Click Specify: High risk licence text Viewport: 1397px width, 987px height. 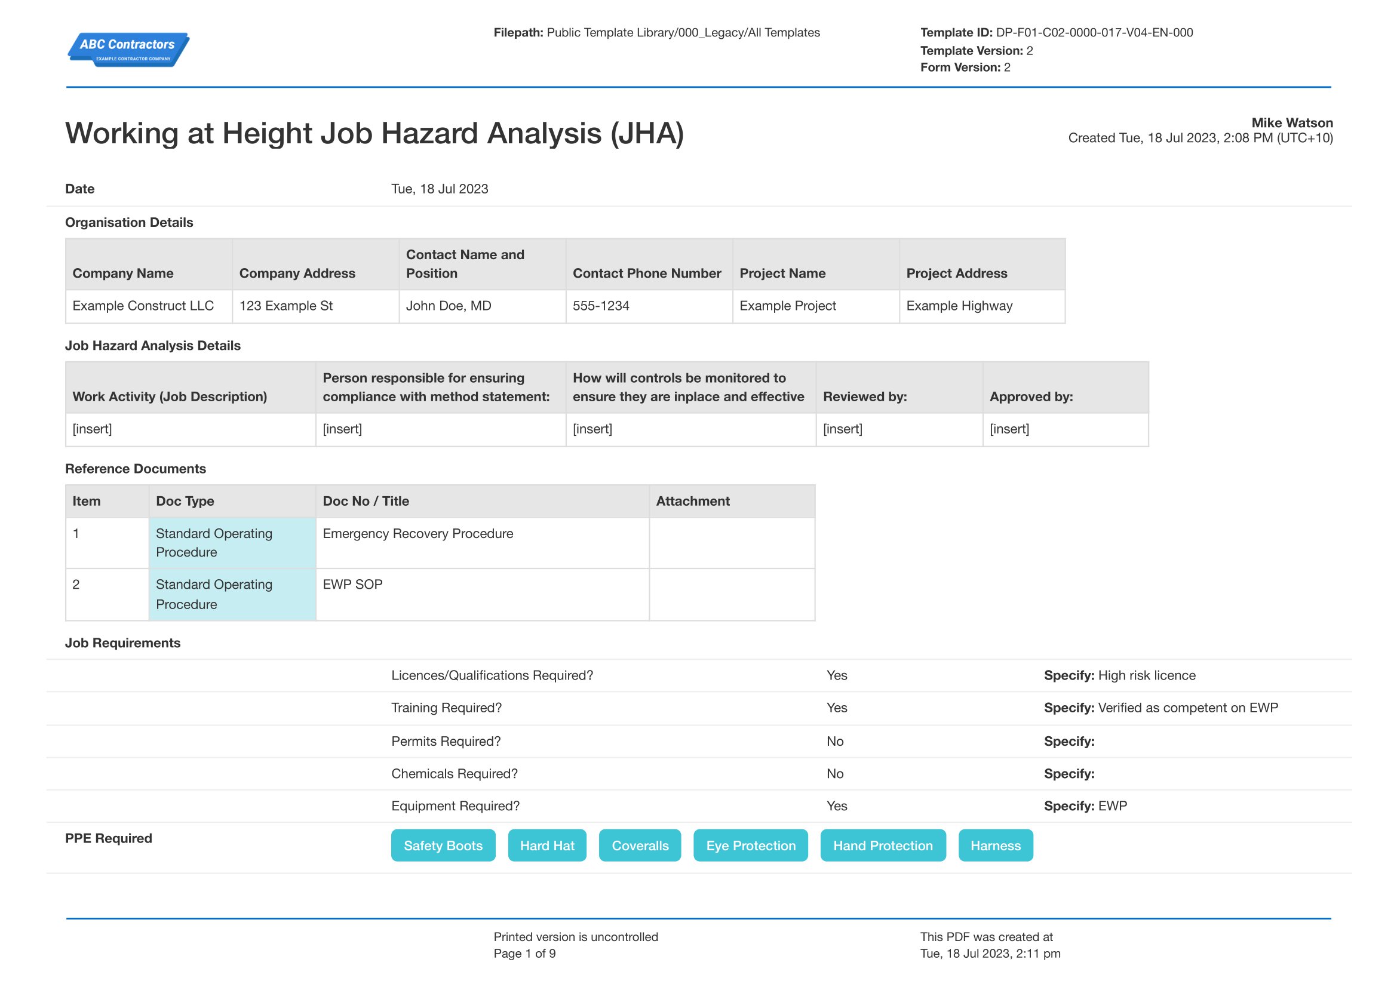coord(1119,675)
